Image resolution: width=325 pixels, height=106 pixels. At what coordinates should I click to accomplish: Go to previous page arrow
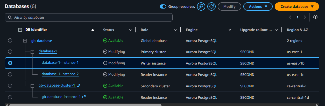[x=290, y=17]
